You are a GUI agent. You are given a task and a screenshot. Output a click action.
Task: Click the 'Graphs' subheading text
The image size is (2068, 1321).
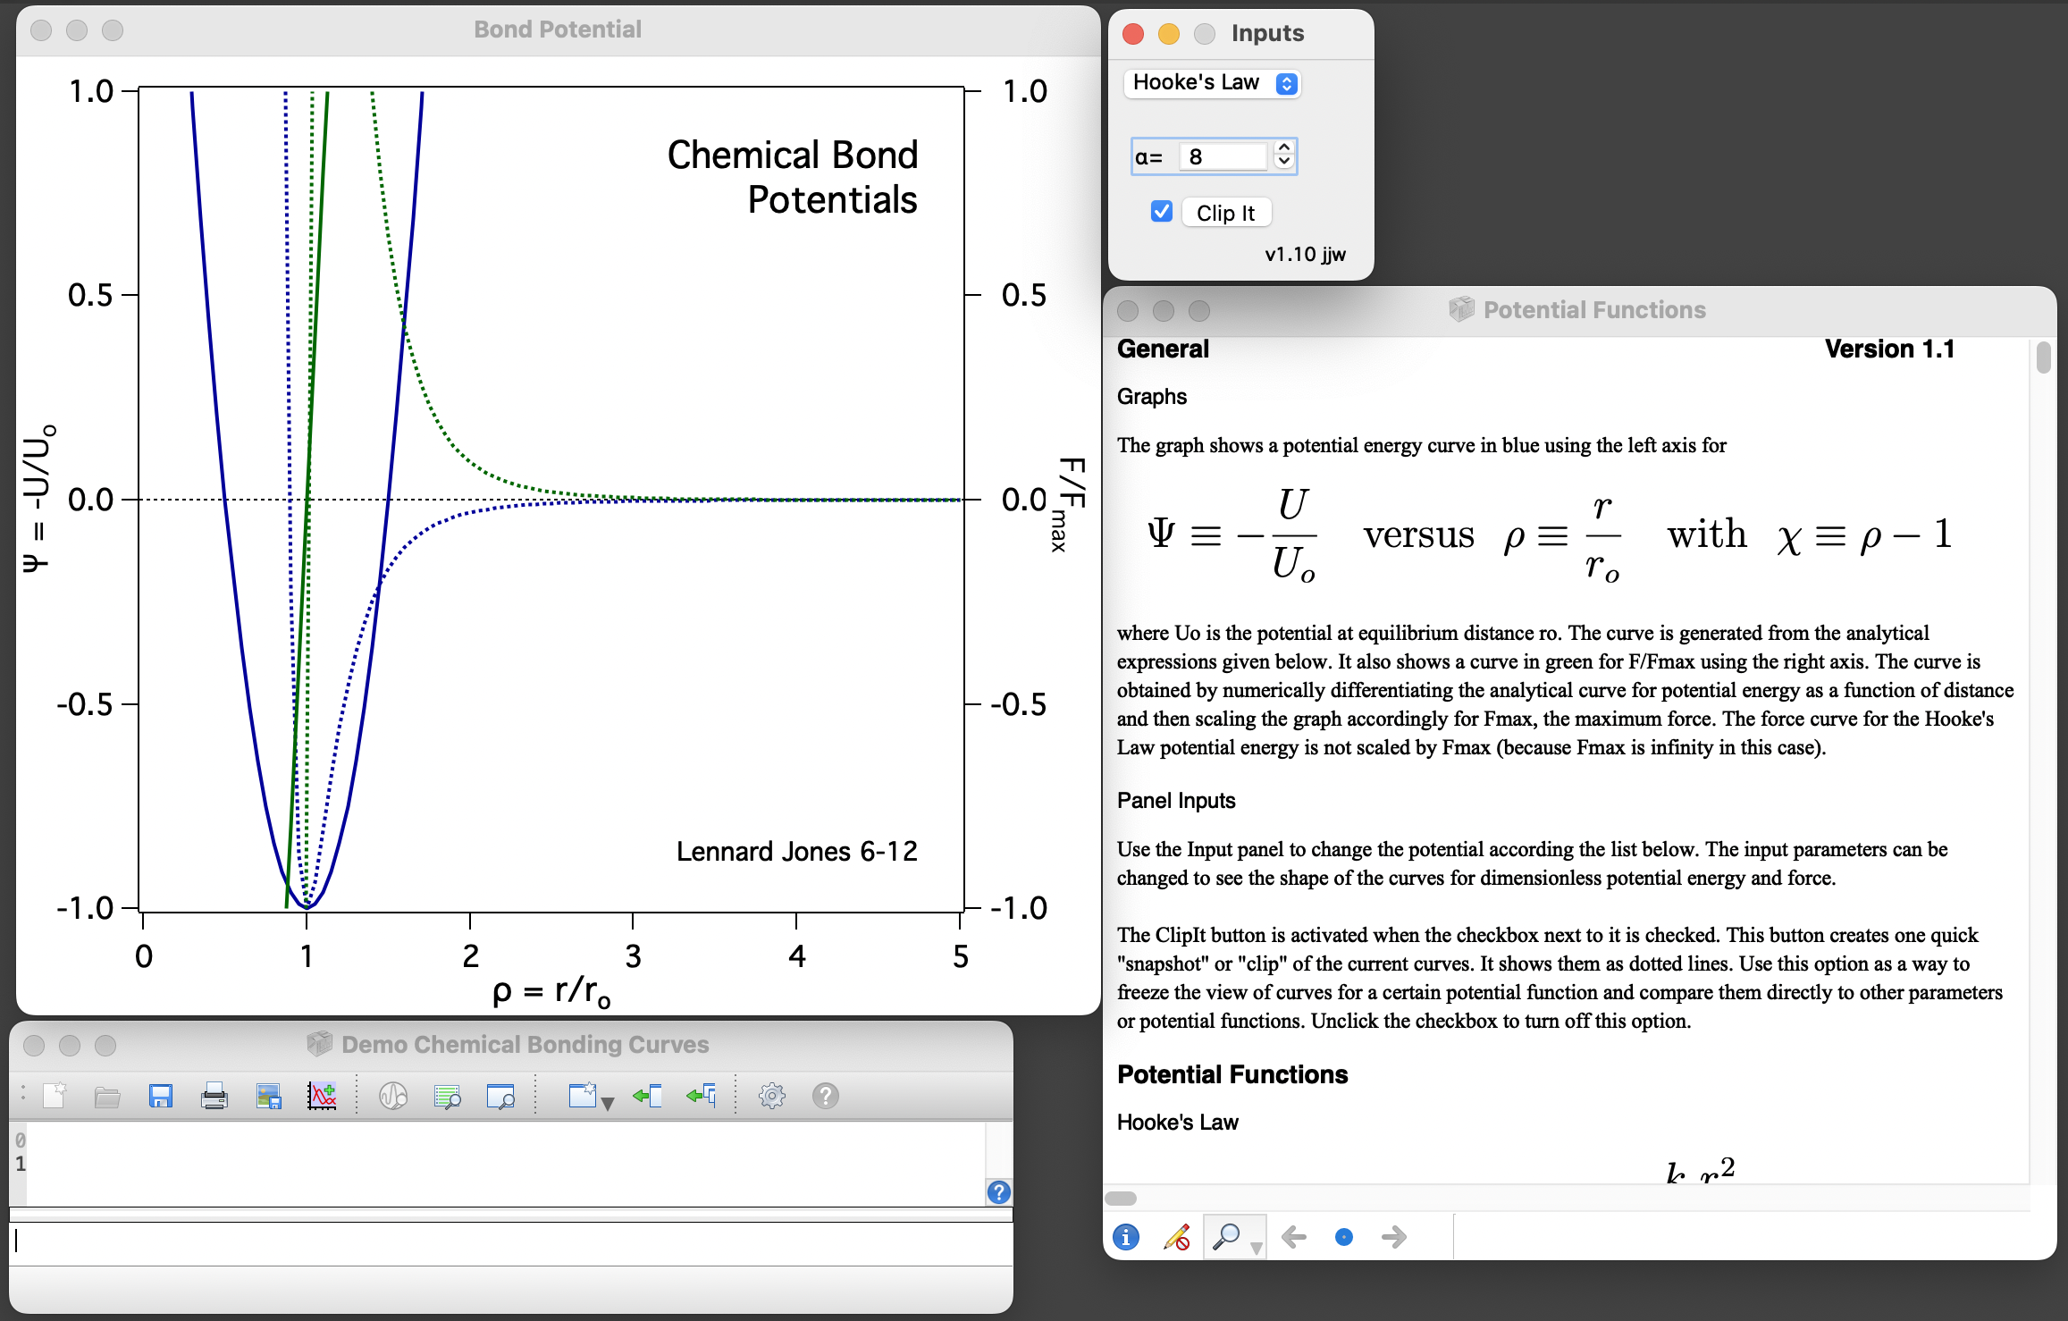click(x=1152, y=397)
